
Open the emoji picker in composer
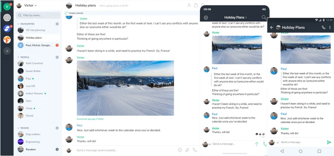180,150
